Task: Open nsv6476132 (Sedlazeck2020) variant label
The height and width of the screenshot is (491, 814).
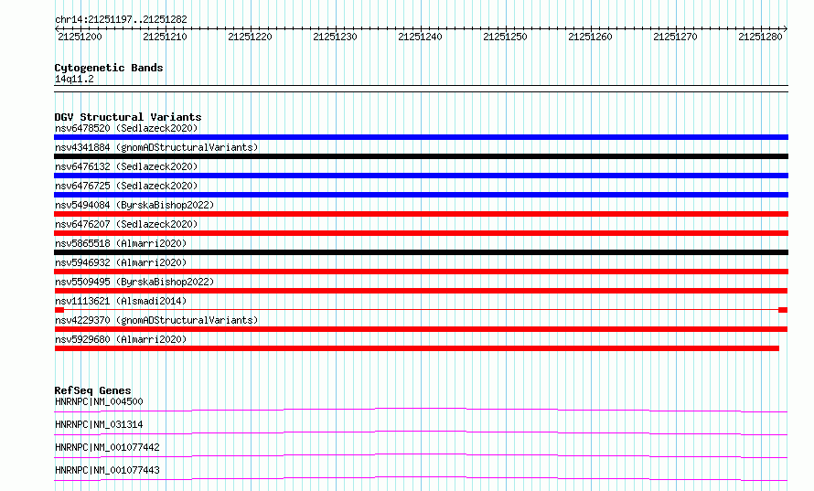Action: (x=126, y=166)
